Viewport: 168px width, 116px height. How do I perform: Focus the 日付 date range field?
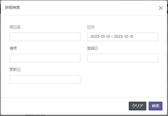[x=123, y=37]
